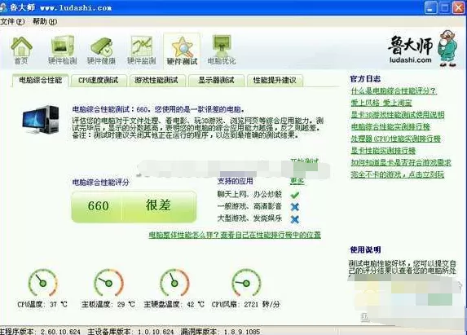This screenshot has width=467, height=335.
Task: Switch to 显示器测试 tab
Action: click(x=217, y=81)
